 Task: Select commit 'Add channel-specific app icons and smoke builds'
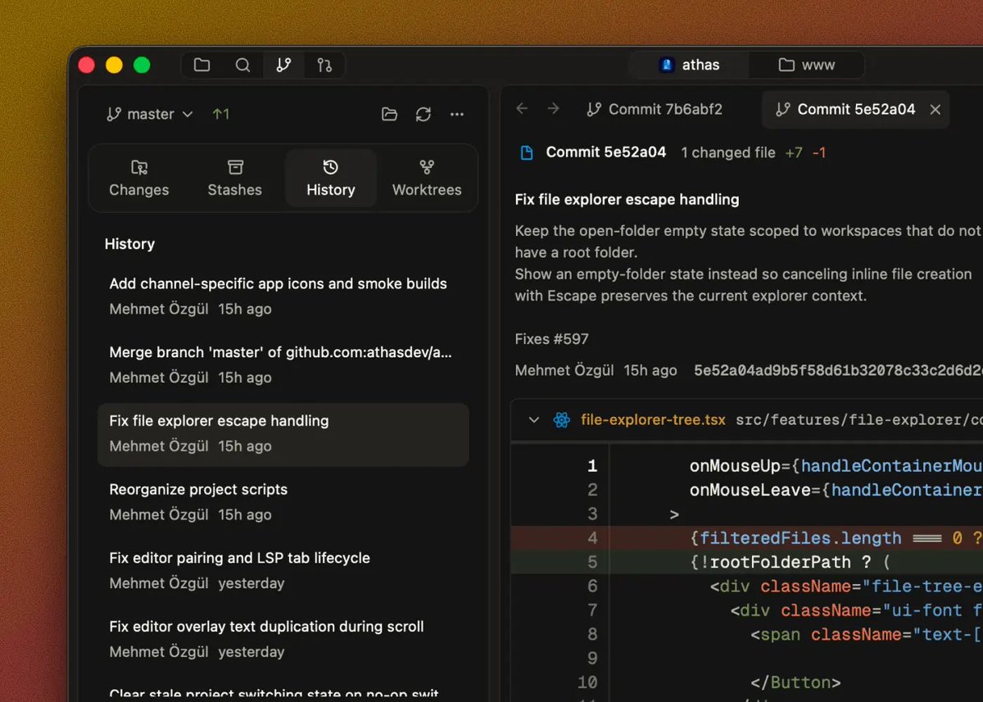click(283, 296)
